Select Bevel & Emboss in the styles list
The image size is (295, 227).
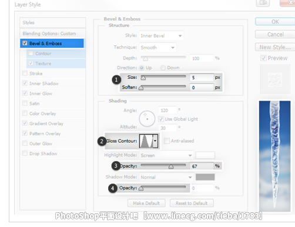[x=52, y=44]
